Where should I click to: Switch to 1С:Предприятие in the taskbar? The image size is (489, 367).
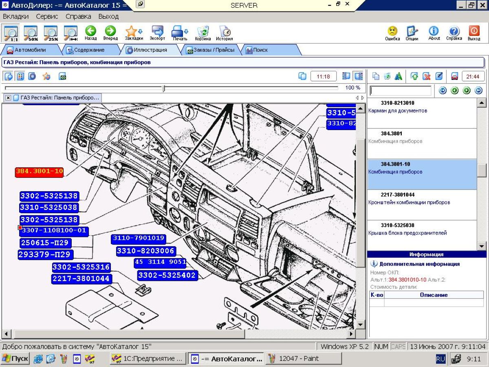pos(148,359)
